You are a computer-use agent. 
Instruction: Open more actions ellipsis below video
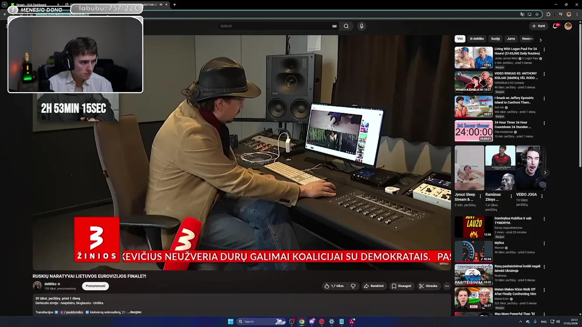point(447,286)
